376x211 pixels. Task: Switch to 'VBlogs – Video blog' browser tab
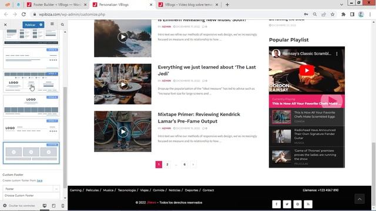coord(189,5)
